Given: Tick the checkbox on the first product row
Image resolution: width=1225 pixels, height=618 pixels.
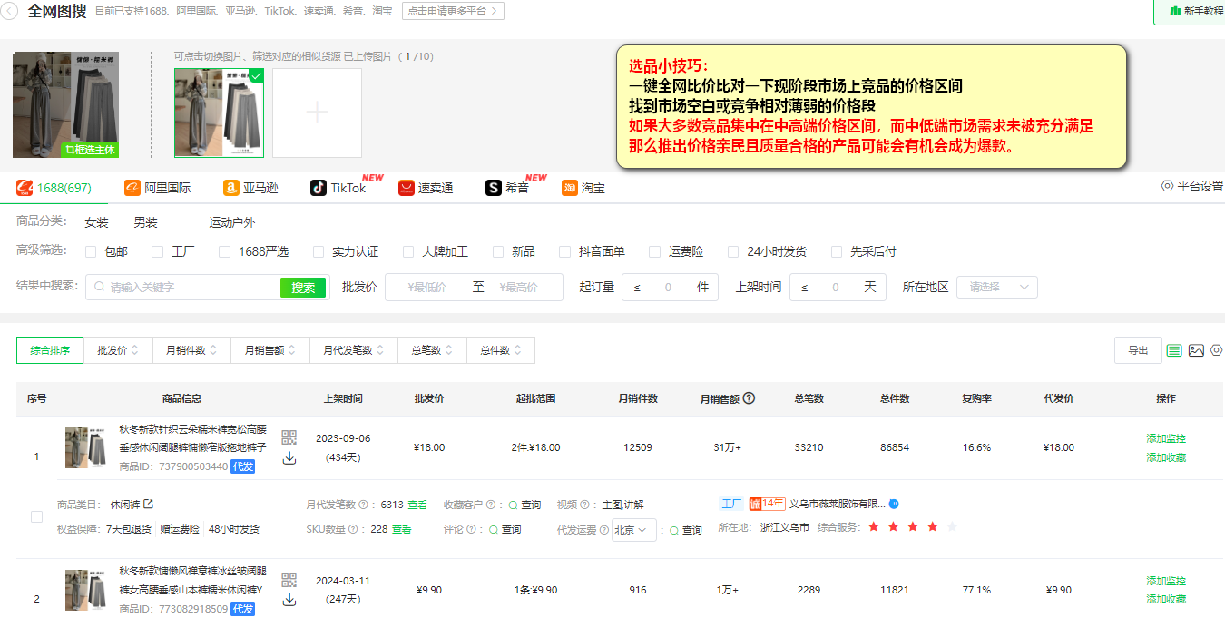Looking at the screenshot, I should pyautogui.click(x=36, y=516).
